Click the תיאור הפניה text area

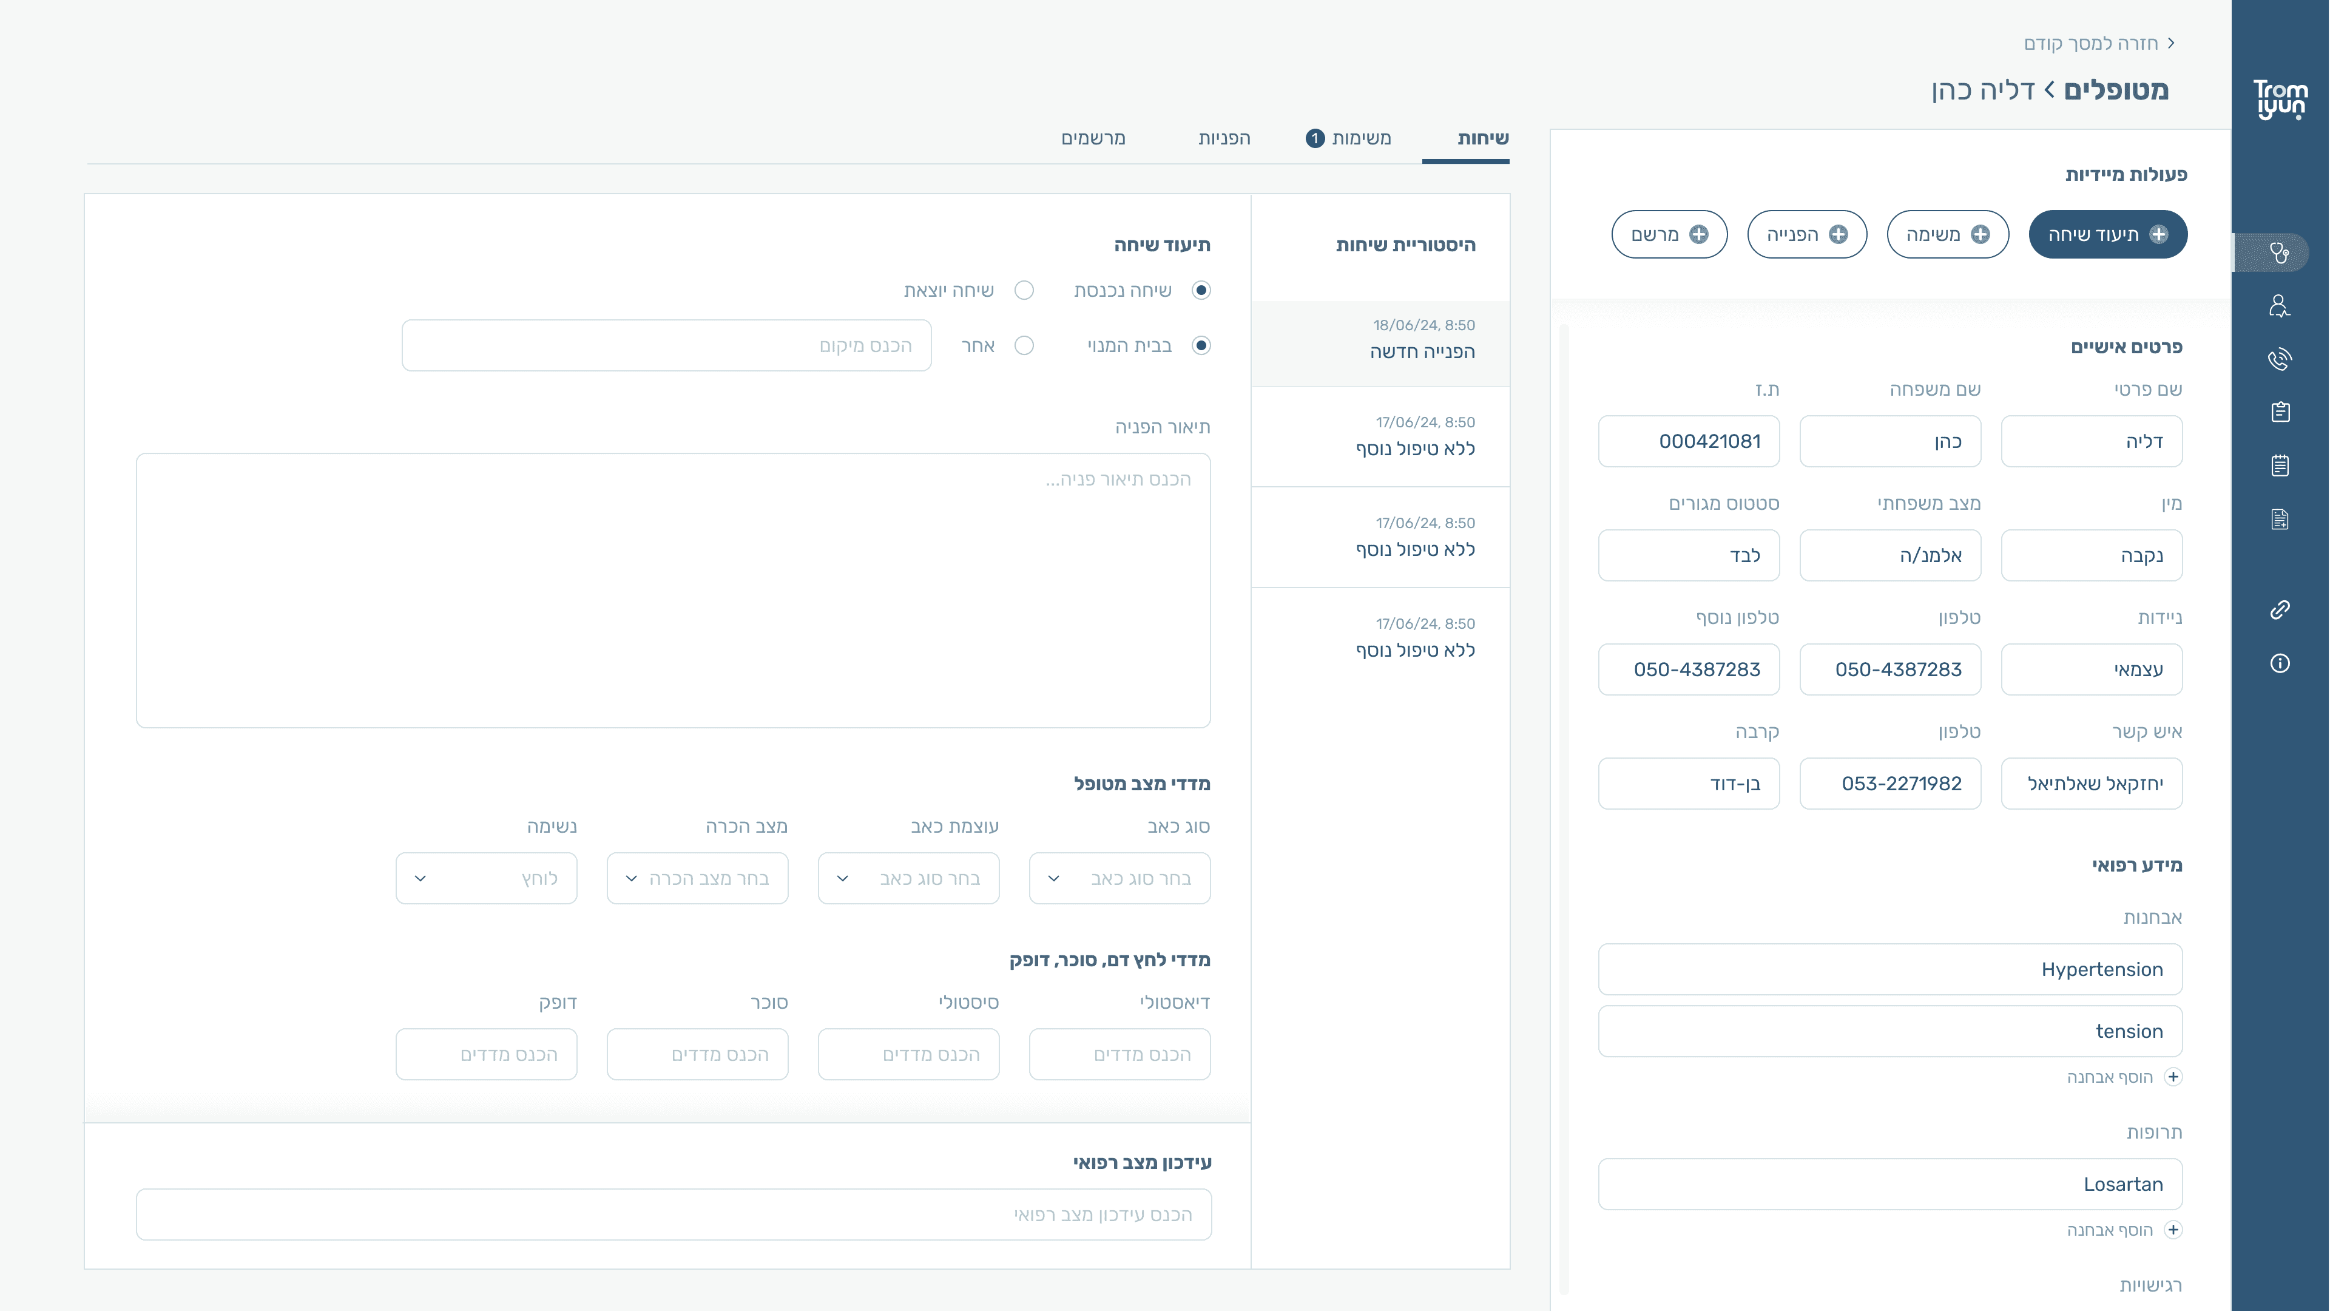point(673,590)
